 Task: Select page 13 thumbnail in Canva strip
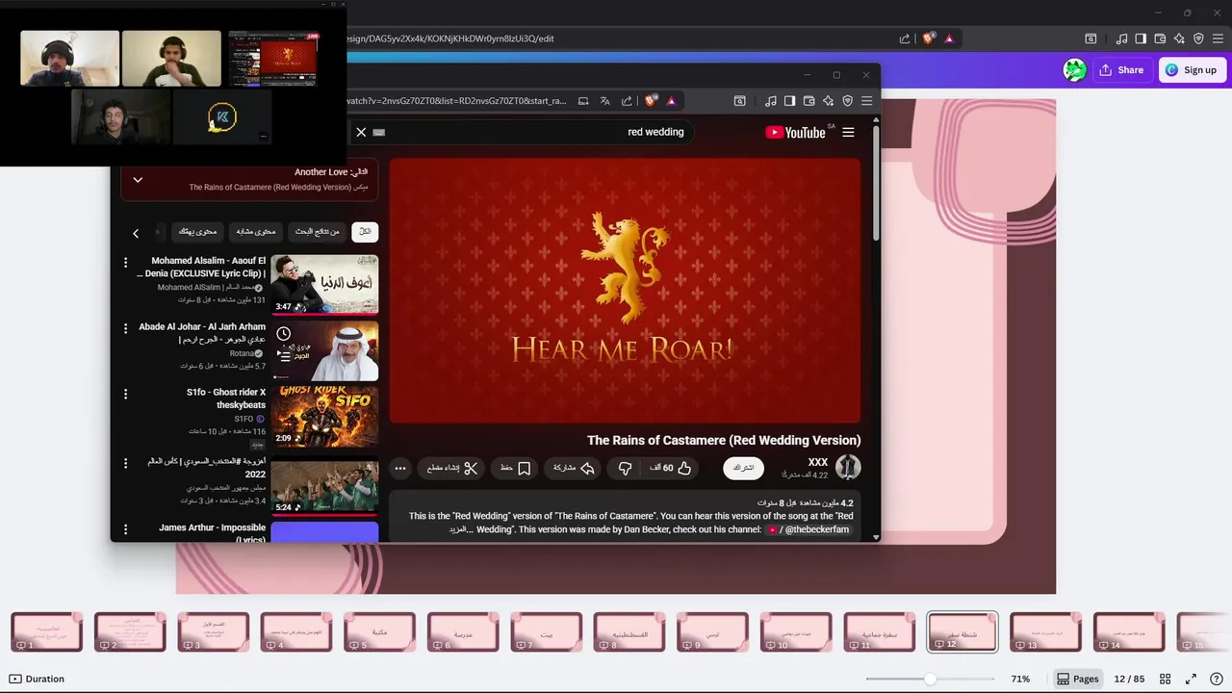[x=1045, y=632]
